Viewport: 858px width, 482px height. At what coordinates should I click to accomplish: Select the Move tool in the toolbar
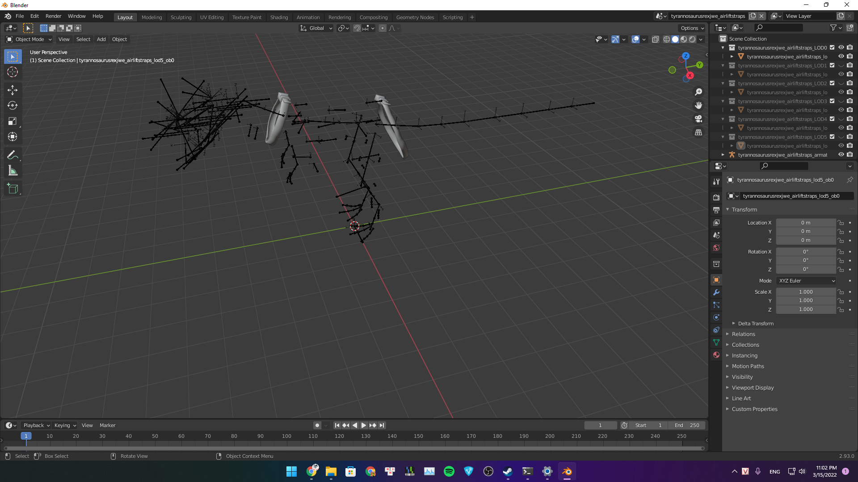coord(13,90)
